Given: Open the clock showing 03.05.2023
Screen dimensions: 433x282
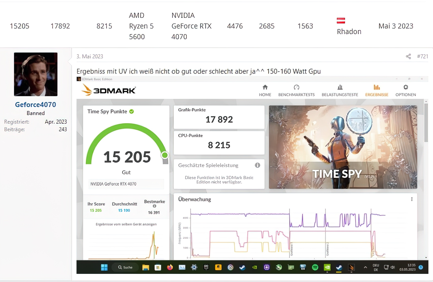Looking at the screenshot, I should point(408,267).
